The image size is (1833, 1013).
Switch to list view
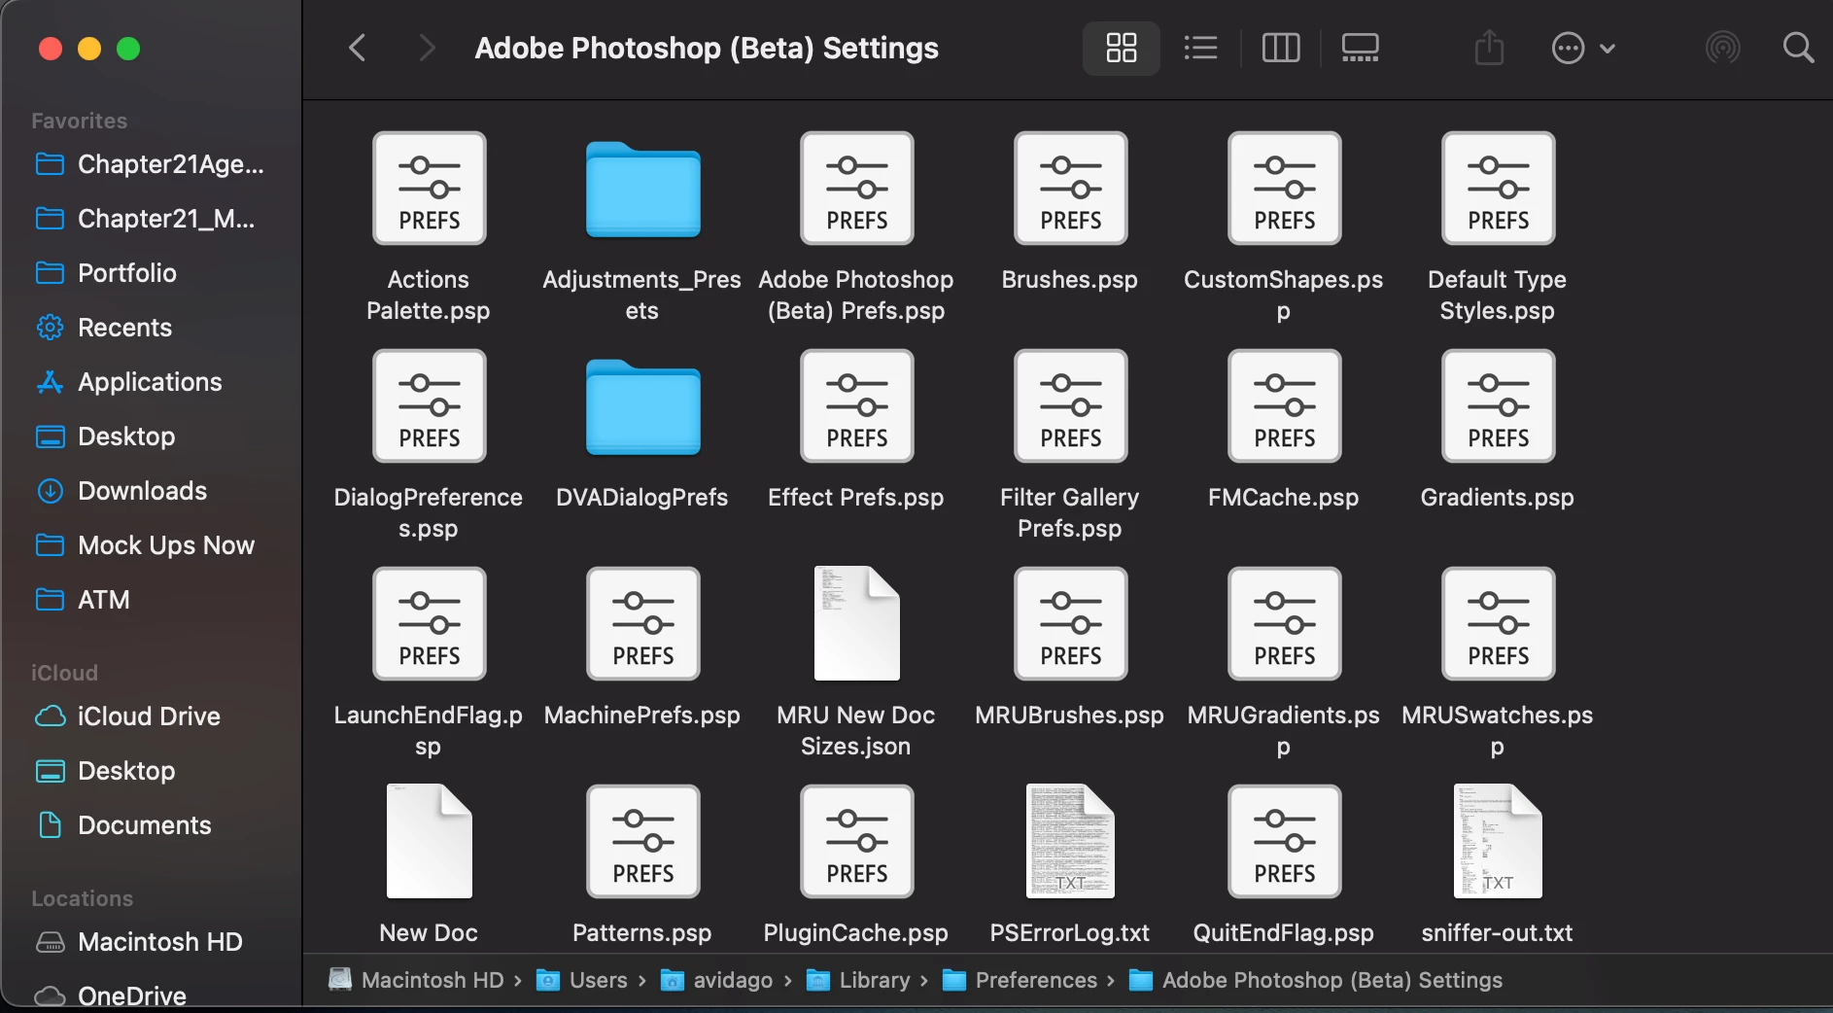[x=1200, y=48]
